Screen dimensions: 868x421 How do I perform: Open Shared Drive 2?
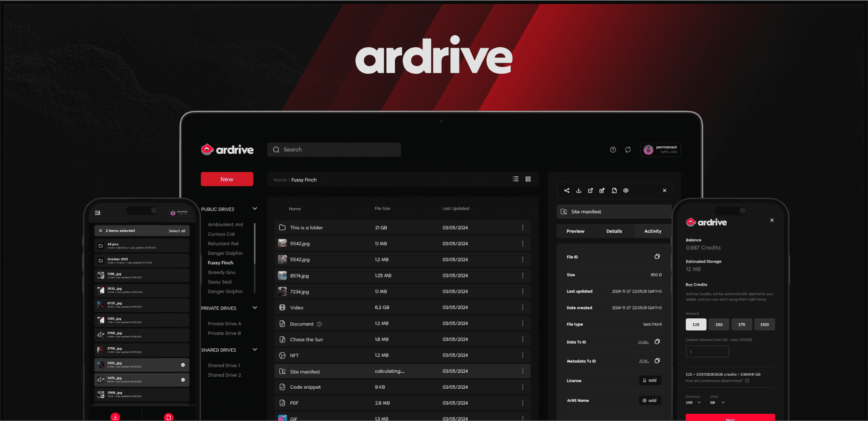point(224,375)
